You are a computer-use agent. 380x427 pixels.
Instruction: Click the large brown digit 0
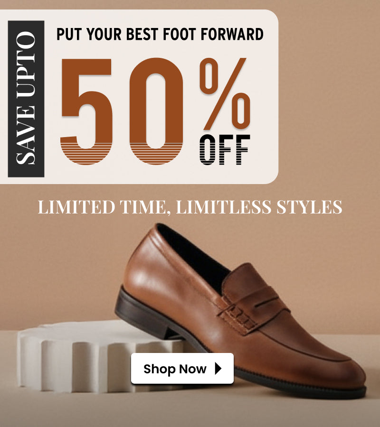pos(156,111)
